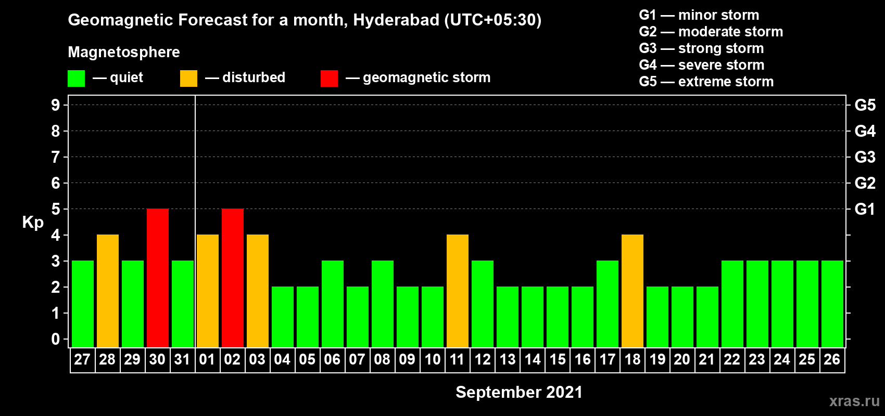Select the red bar for day 30

click(158, 278)
